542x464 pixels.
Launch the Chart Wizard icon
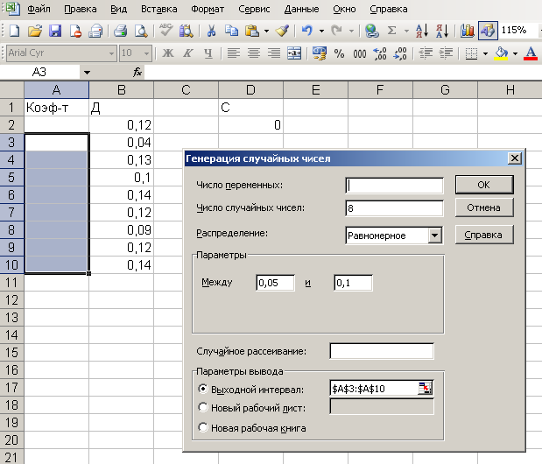point(468,31)
